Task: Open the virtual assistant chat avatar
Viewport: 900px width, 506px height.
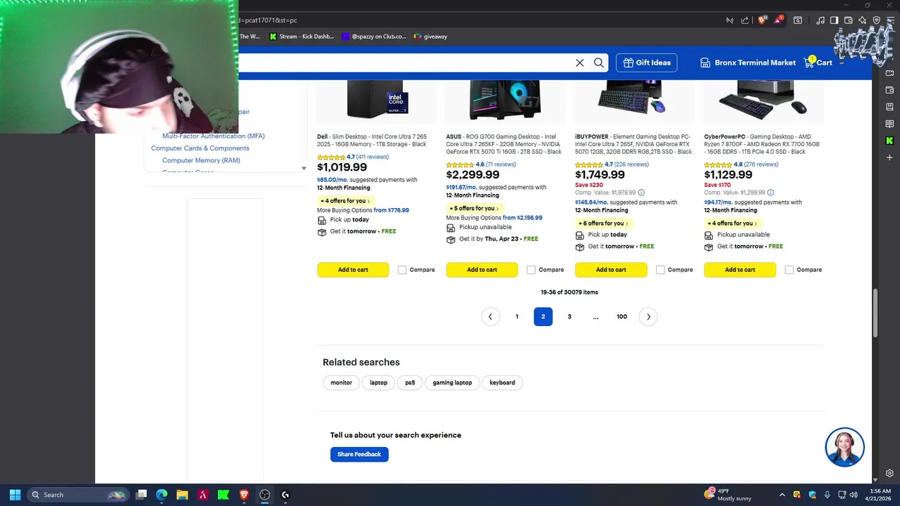Action: click(x=844, y=447)
